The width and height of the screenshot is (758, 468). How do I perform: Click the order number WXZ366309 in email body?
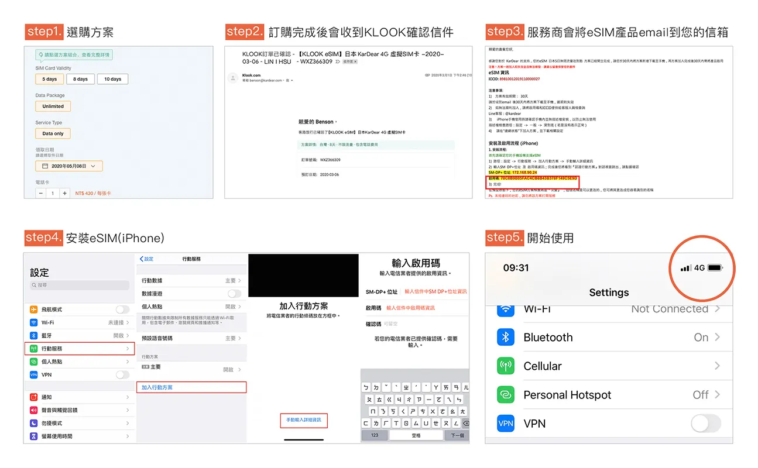[330, 160]
